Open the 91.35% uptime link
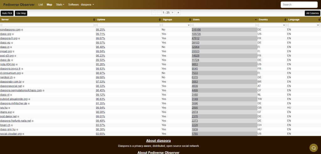 click(x=101, y=104)
